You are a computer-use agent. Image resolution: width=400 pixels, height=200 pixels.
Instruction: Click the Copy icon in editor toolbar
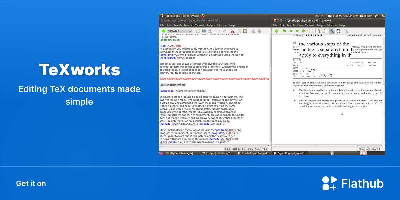[x=239, y=31]
